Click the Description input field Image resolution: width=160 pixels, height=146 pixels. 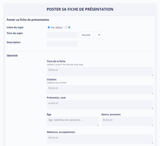point(62,44)
